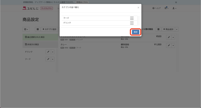The width and height of the screenshot is (201, 108).
Task: Expand dropdown for the カレー product
Action: pyautogui.click(x=173, y=46)
